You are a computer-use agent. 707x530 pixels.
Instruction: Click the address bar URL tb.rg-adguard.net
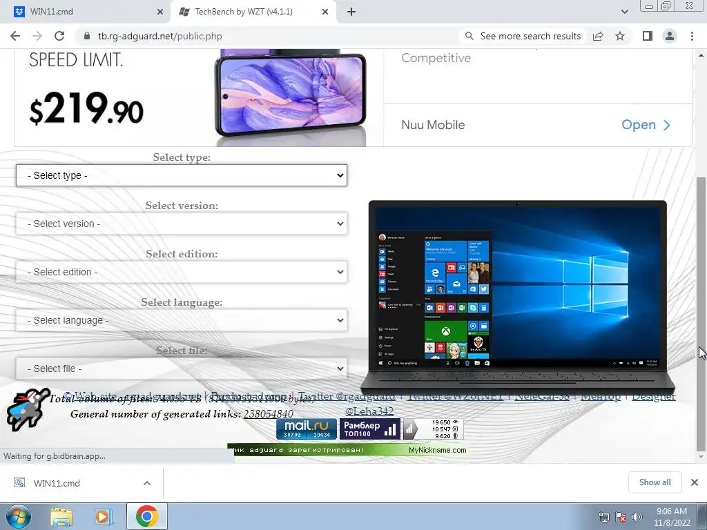click(x=159, y=36)
